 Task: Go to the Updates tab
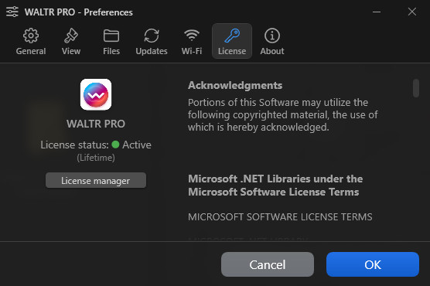point(152,41)
